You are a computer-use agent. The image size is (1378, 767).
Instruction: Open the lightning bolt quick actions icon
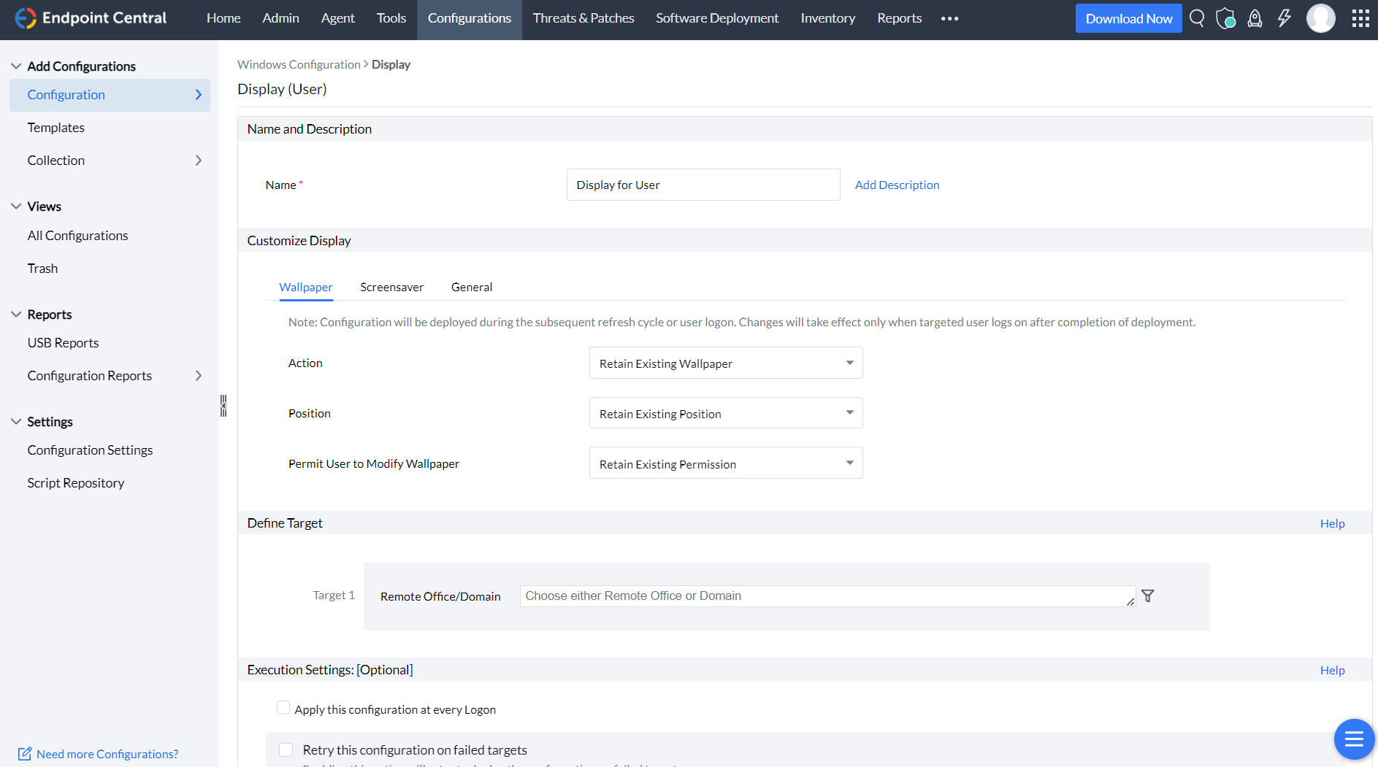point(1284,18)
